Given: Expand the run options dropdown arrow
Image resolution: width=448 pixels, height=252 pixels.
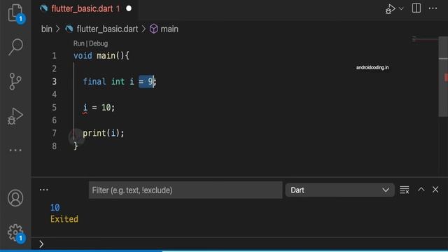Looking at the screenshot, I should (401, 9).
